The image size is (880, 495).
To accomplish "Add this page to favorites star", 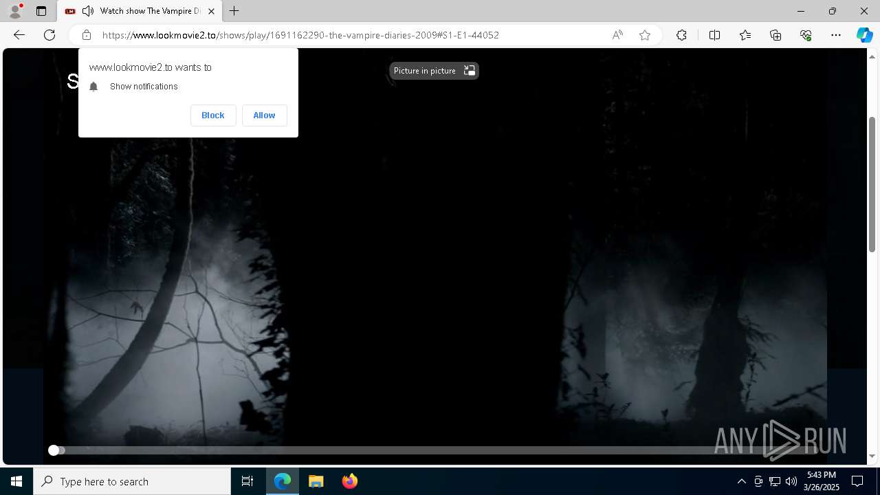I will [x=645, y=35].
